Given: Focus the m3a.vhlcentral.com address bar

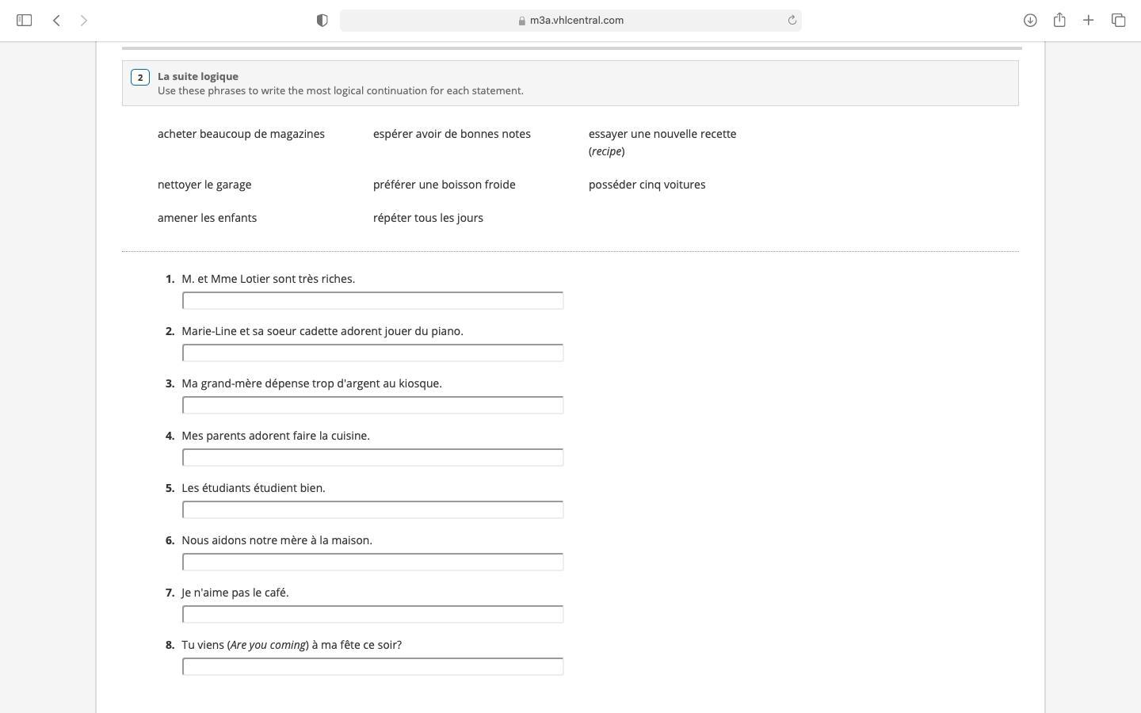Looking at the screenshot, I should click(x=570, y=21).
